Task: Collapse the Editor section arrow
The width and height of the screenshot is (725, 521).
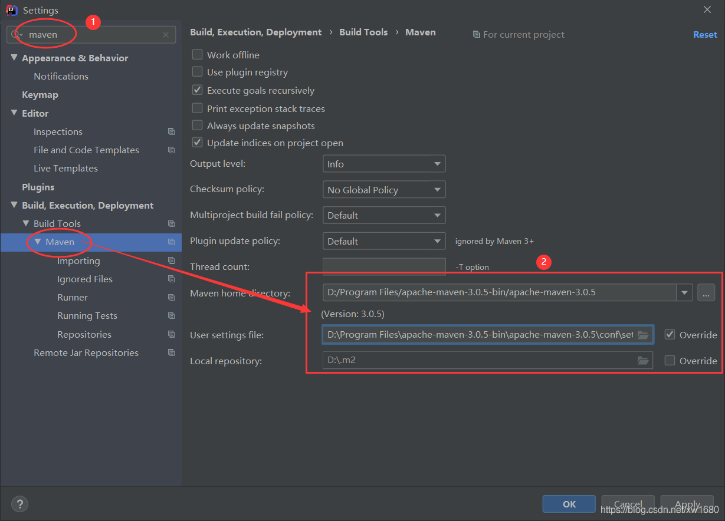Action: 14,113
